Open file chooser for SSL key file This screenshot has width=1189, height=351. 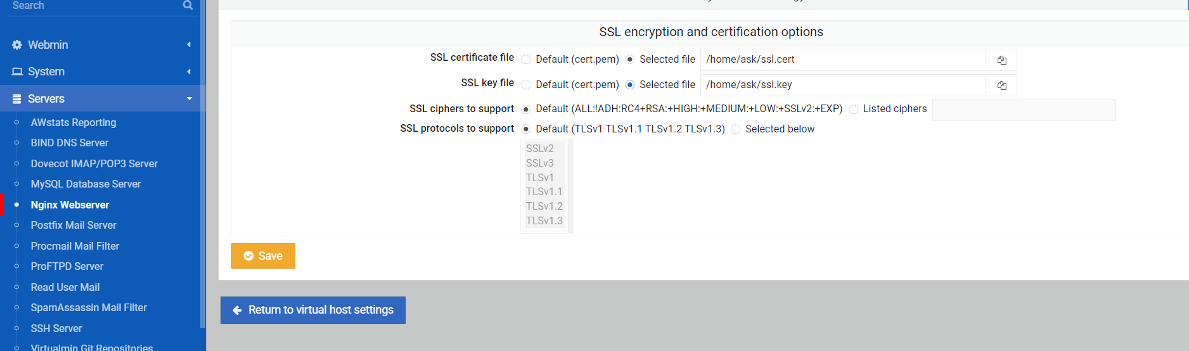pyautogui.click(x=1001, y=86)
